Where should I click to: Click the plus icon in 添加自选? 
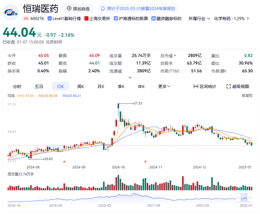(69, 8)
